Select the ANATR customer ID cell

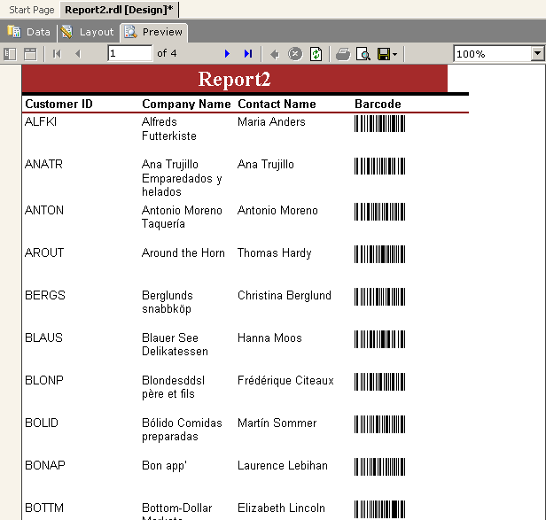[43, 164]
